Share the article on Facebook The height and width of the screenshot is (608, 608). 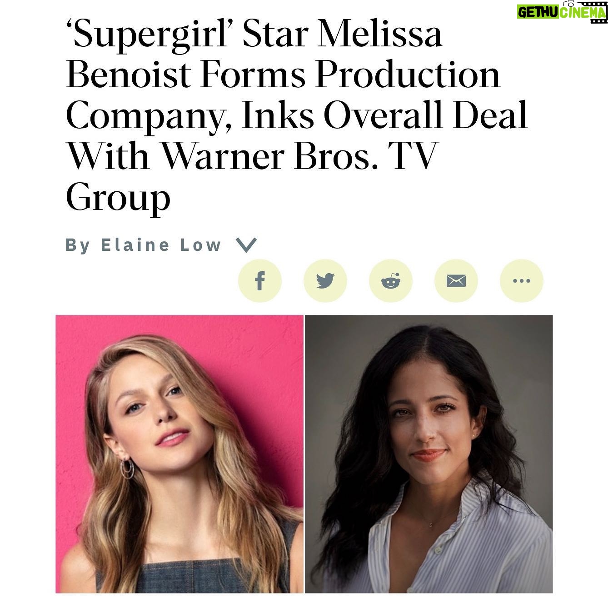tap(259, 281)
